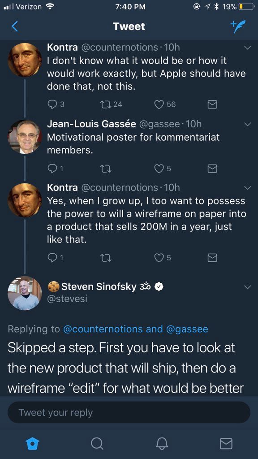Expand options caret on Steven Sinofsky's tweet

click(x=247, y=287)
